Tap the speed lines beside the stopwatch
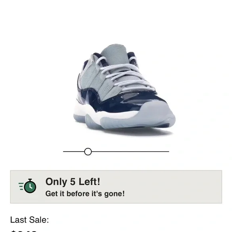Viewport: 232px width, 232px height. pyautogui.click(x=21, y=186)
